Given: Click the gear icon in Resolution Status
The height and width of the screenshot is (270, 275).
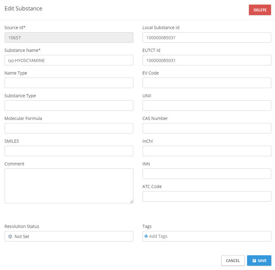Looking at the screenshot, I should [10, 237].
